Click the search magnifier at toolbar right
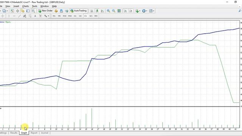The height and width of the screenshot is (136, 242). (x=240, y=11)
